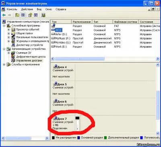The height and width of the screenshot is (147, 161).
Task: Click the MyMusic (F:) volume drive icon
Action: [x=53, y=38]
